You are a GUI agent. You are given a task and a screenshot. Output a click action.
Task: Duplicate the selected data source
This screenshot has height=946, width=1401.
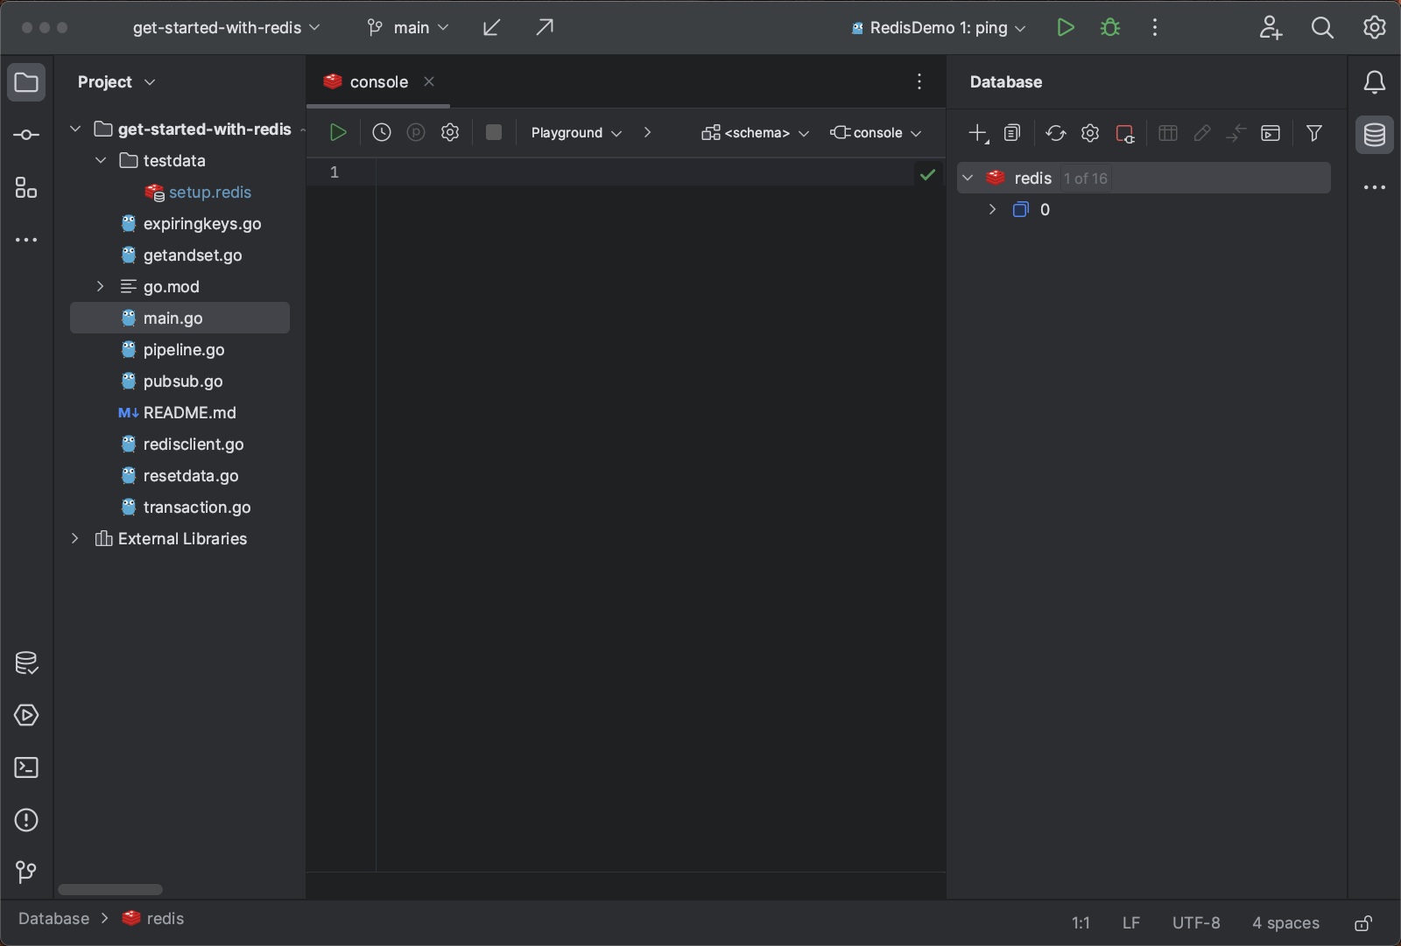(1012, 133)
